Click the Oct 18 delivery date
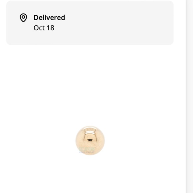The width and height of the screenshot is (193, 193). click(44, 28)
